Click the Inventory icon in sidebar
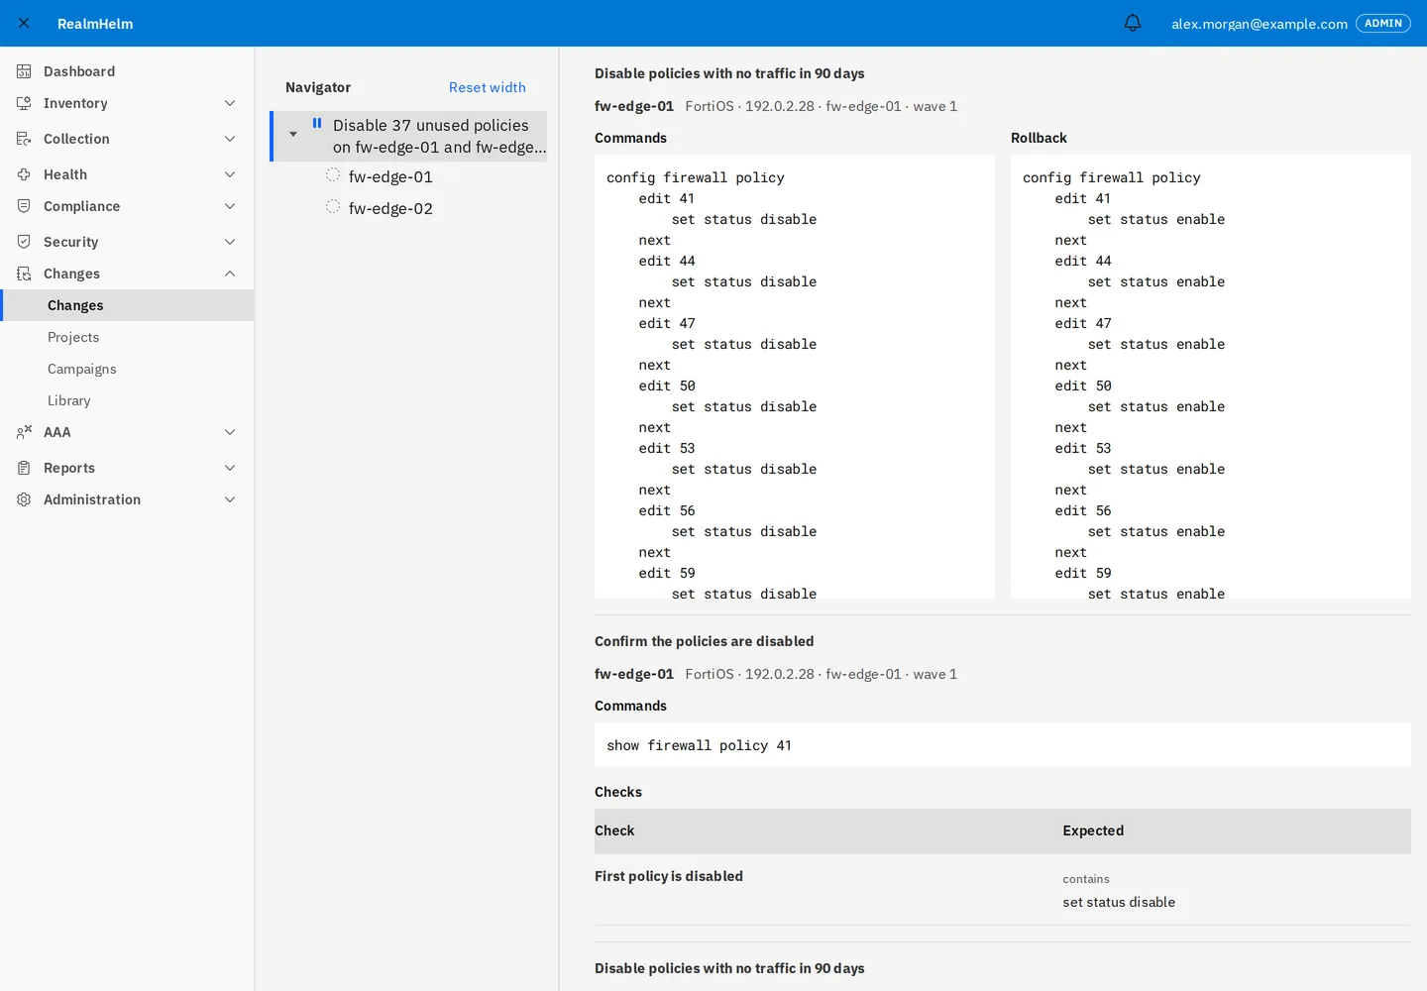Viewport: 1427px width, 991px height. [x=24, y=103]
